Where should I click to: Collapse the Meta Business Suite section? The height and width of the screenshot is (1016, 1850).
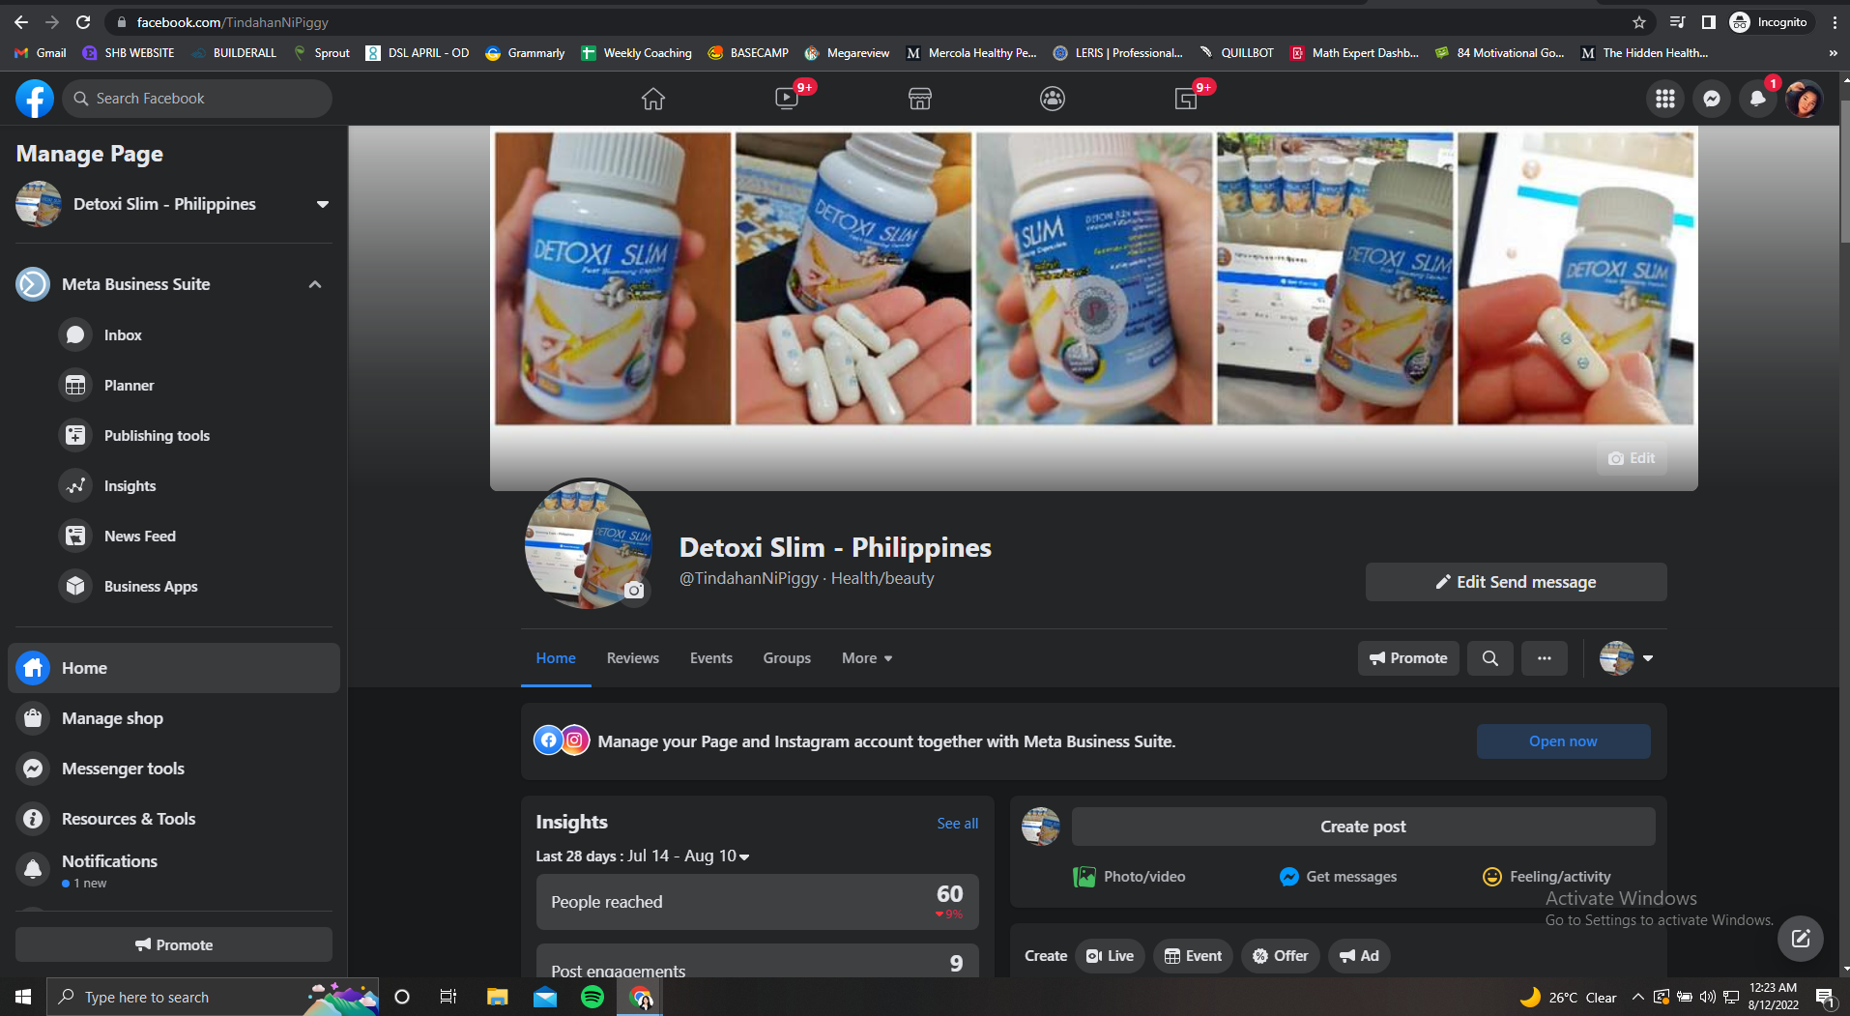(314, 283)
